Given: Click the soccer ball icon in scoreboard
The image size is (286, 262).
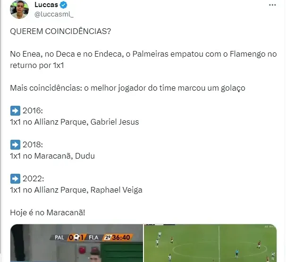Looking at the screenshot, I should (77, 237).
